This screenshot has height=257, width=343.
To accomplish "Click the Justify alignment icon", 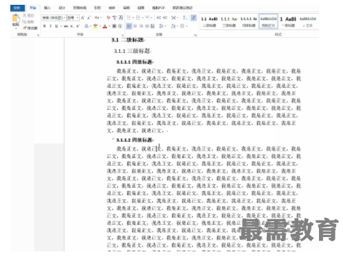I will point(147,26).
